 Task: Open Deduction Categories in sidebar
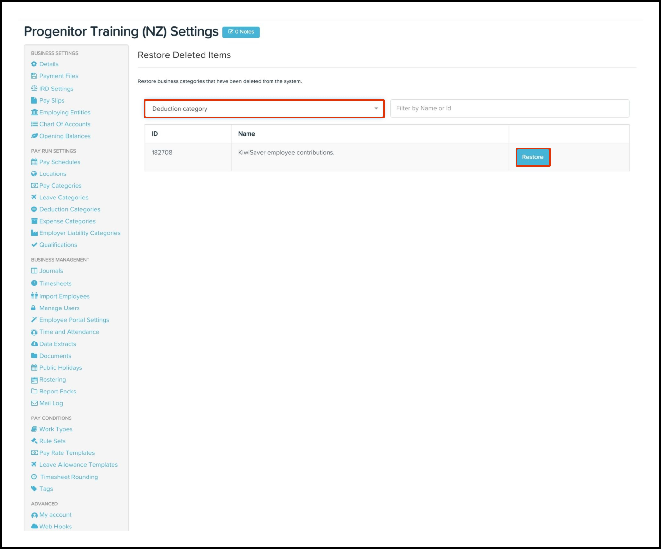point(70,209)
